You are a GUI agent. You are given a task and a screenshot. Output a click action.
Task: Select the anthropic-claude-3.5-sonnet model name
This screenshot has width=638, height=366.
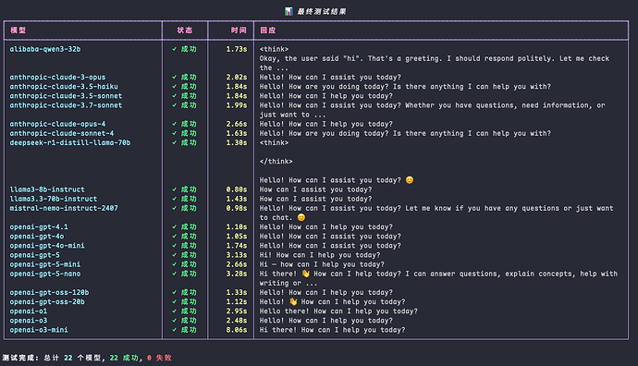pos(66,95)
